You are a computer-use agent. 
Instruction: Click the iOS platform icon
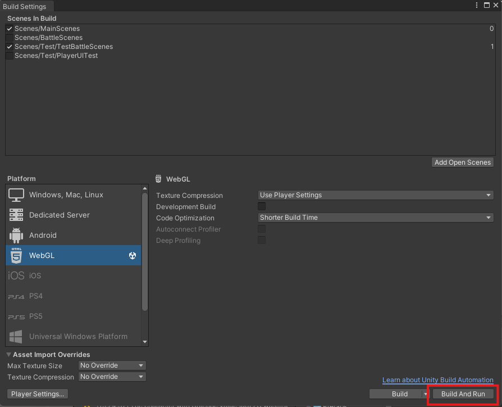pyautogui.click(x=16, y=275)
